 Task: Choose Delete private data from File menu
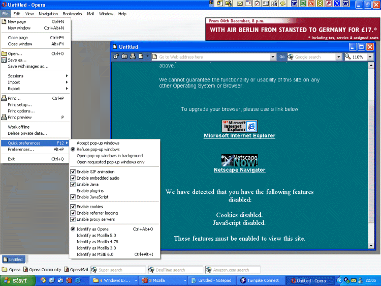click(x=36, y=133)
